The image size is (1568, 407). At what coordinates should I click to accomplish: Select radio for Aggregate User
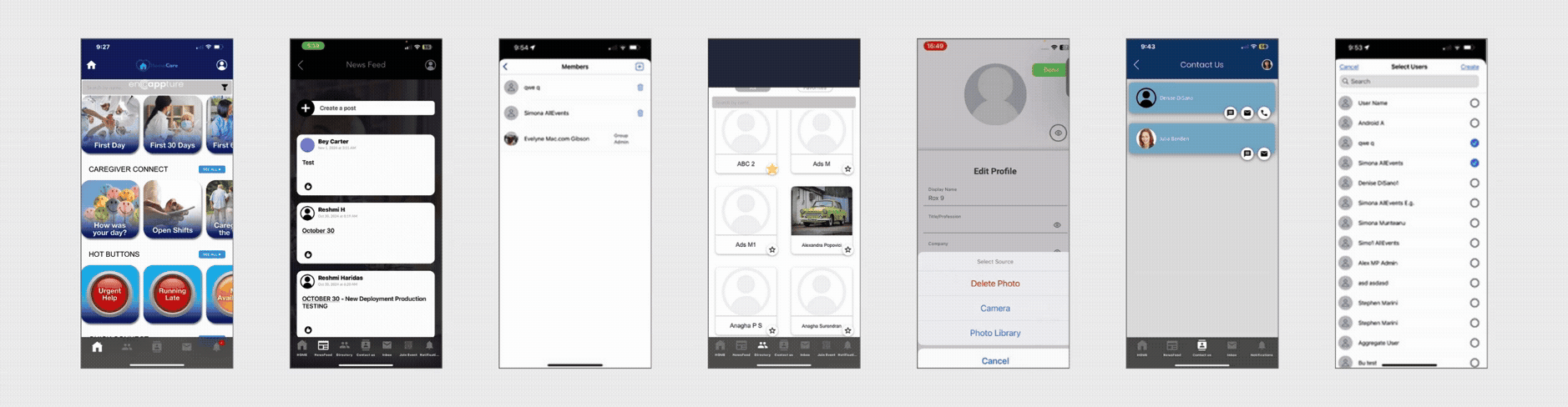pos(1474,343)
